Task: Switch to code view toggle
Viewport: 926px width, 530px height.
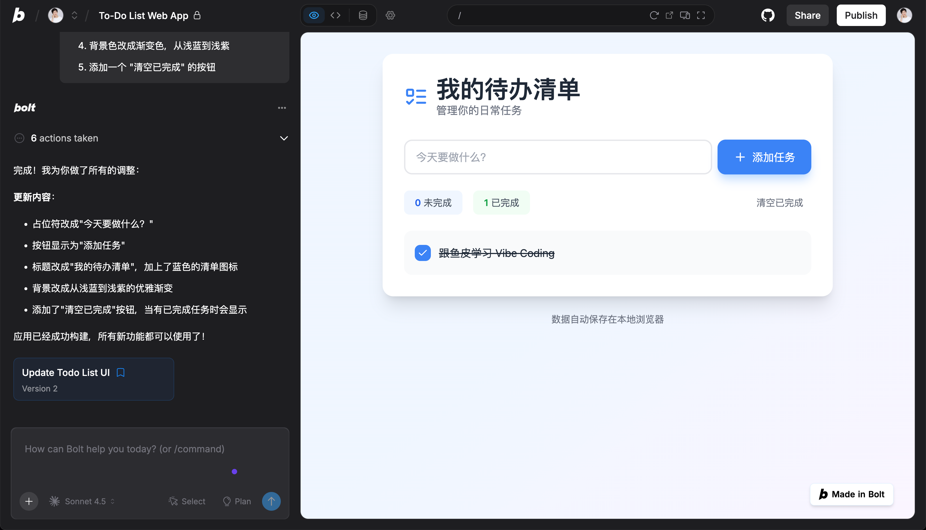Action: point(335,15)
